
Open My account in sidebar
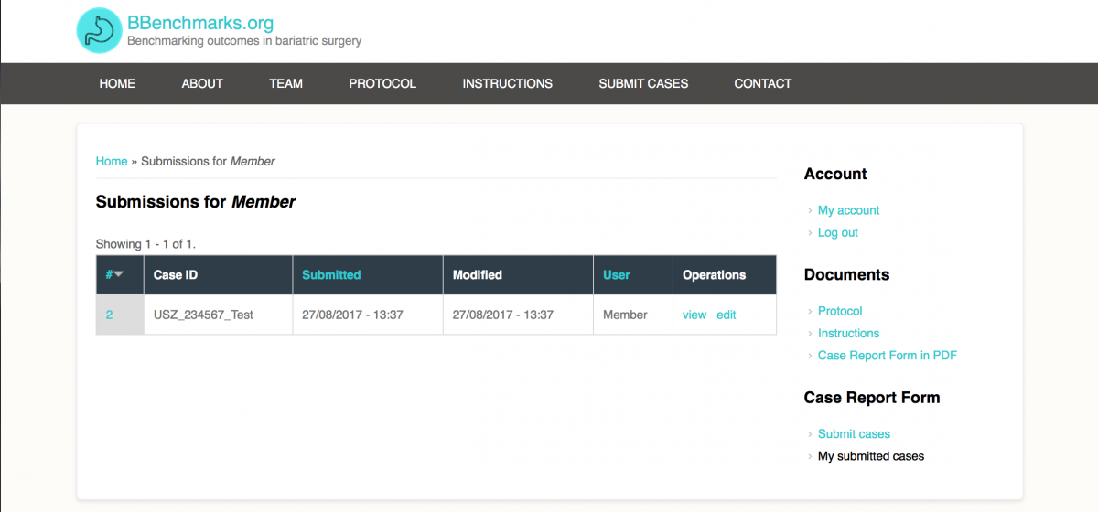point(848,210)
